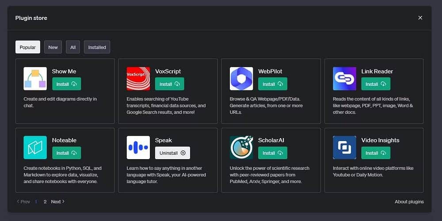
Task: Install the WebPilot plugin
Action: 273,84
